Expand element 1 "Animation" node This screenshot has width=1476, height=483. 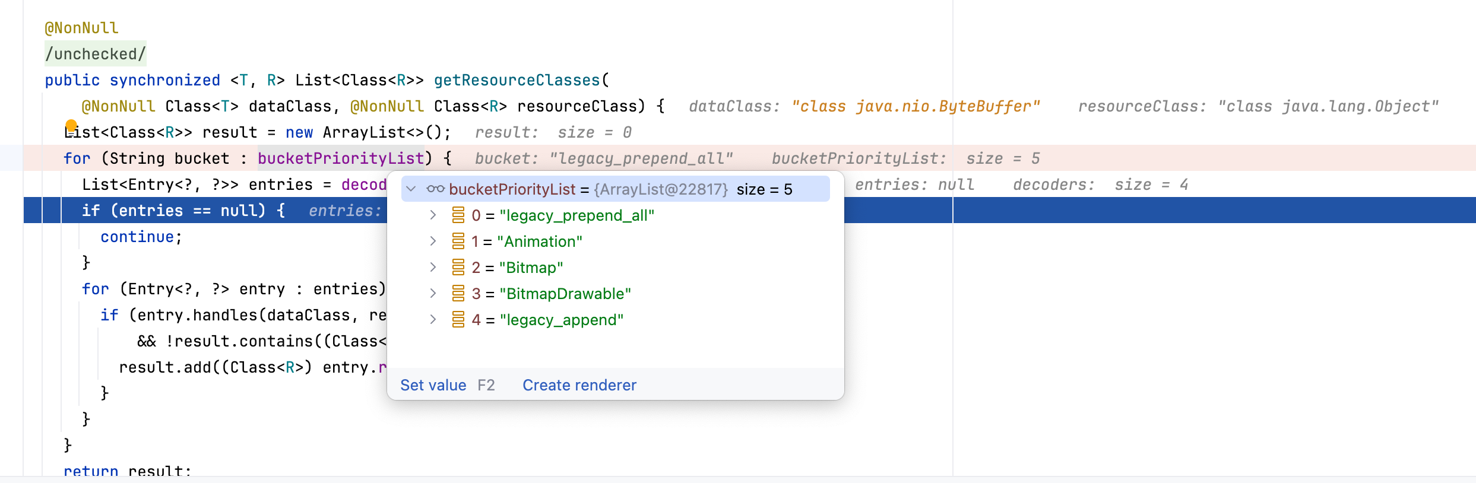click(x=433, y=241)
